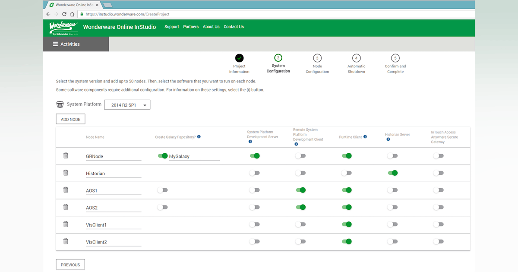Edit the AOS2 node name field
Screen dimensions: 518x272
coord(113,207)
